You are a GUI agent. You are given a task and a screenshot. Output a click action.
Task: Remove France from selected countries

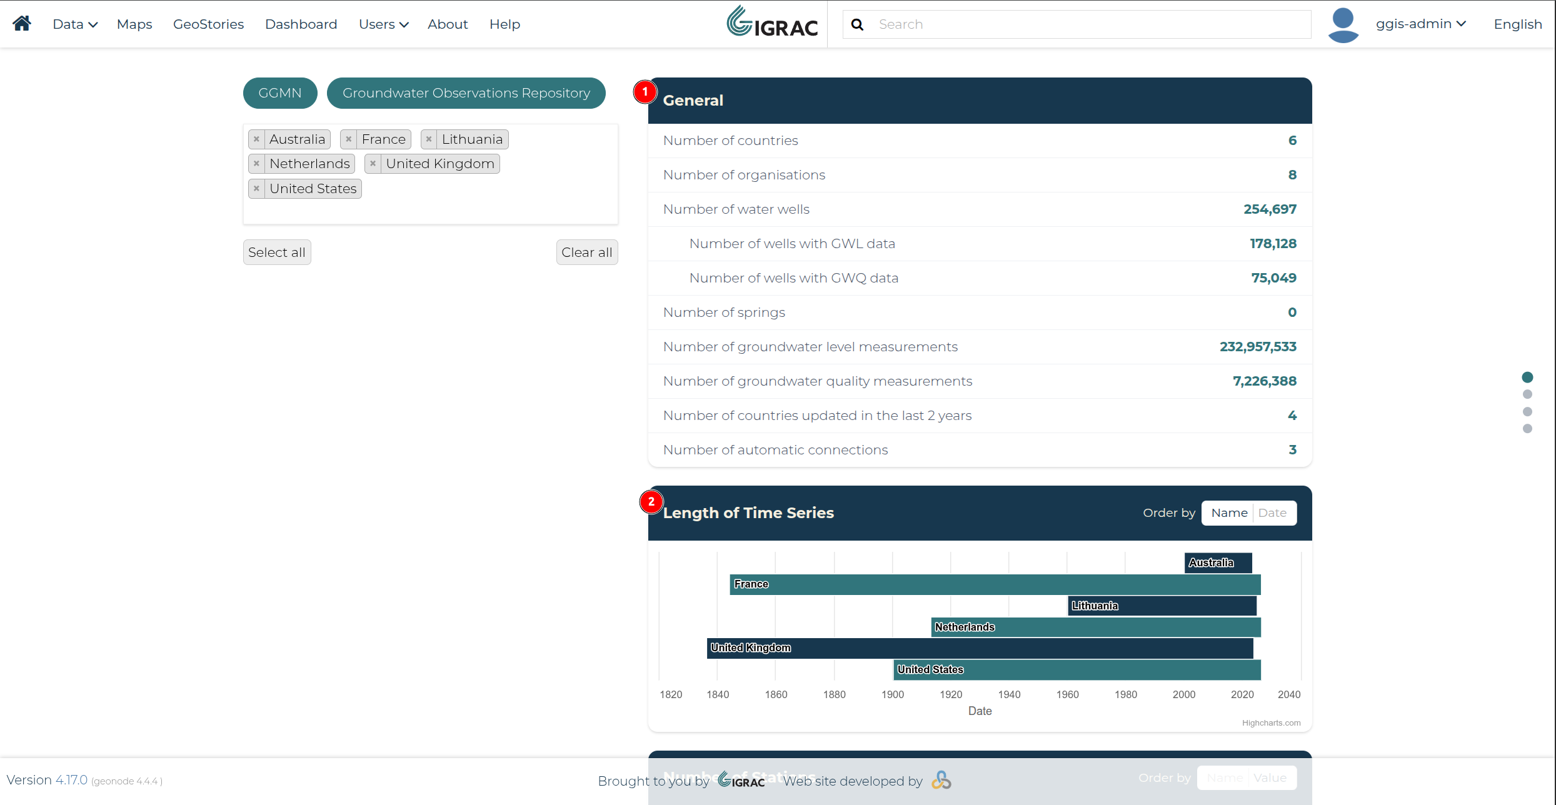click(349, 139)
